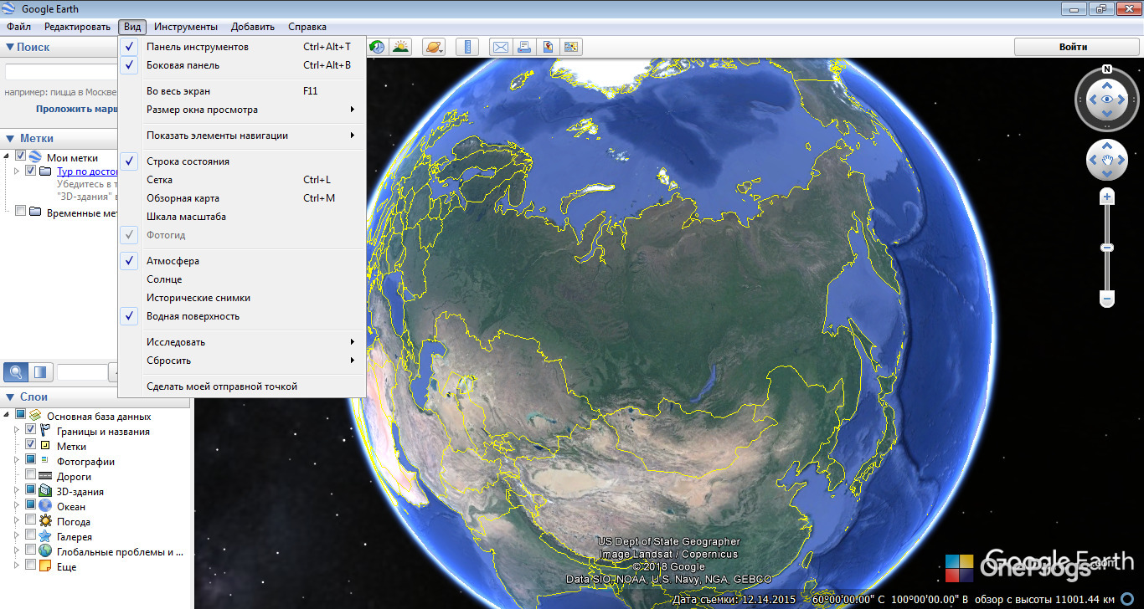Toggle the Фотографии layer checkbox
The height and width of the screenshot is (609, 1144).
[30, 460]
